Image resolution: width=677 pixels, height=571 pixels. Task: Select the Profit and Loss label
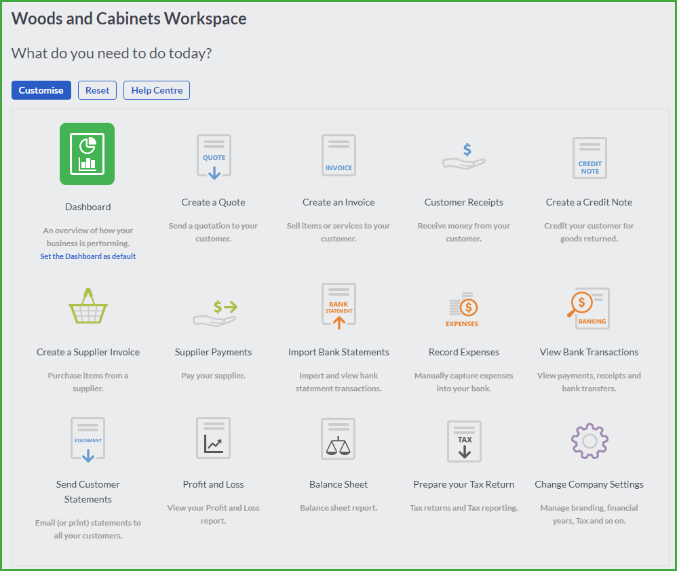pos(213,484)
